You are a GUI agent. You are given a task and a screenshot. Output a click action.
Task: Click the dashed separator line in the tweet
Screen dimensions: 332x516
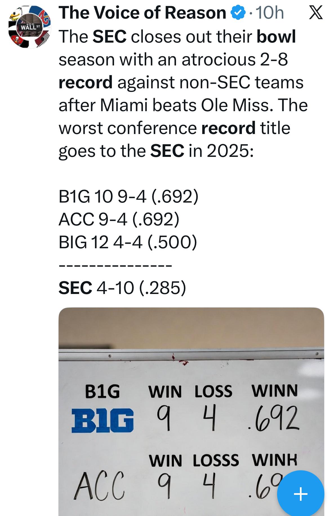coord(115,265)
